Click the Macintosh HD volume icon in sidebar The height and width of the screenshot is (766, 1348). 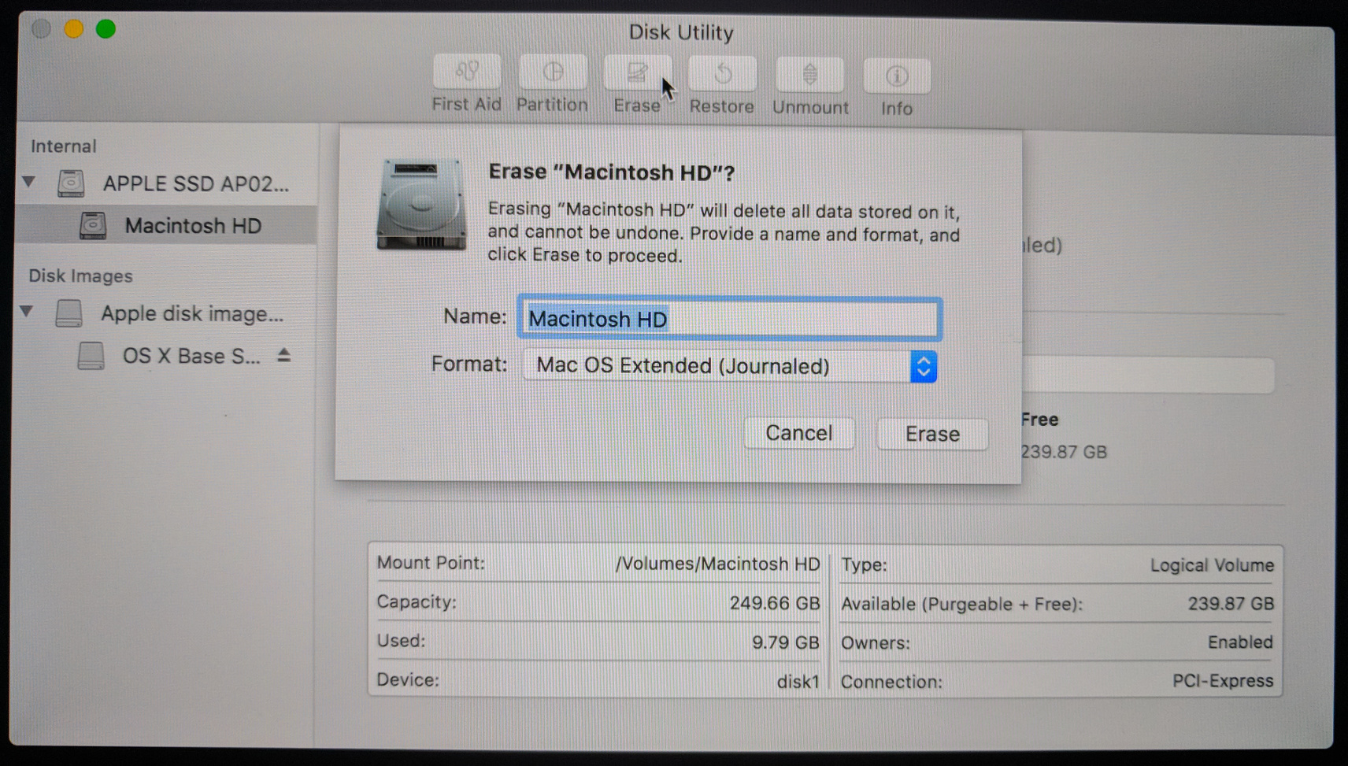[x=93, y=226]
